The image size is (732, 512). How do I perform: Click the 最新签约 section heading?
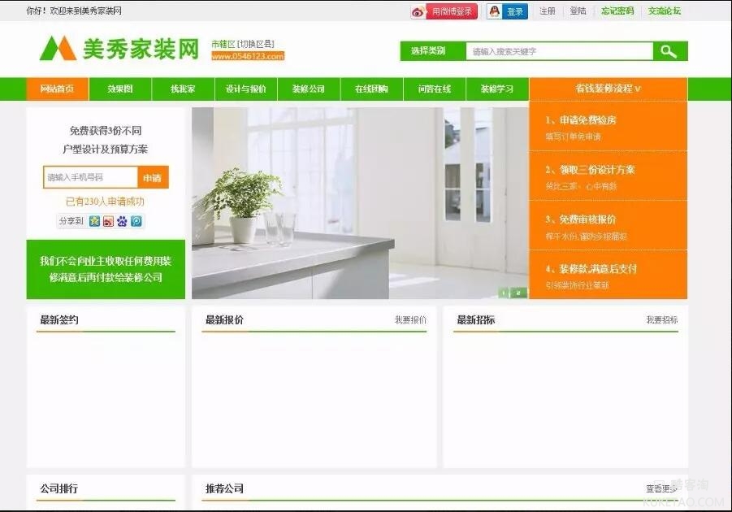click(x=59, y=320)
